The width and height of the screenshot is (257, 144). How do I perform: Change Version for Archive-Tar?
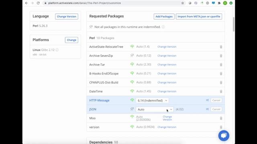(x=167, y=65)
